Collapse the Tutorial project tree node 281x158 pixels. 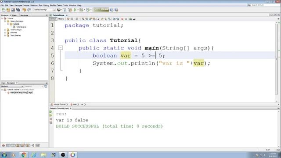[x=2, y=18]
